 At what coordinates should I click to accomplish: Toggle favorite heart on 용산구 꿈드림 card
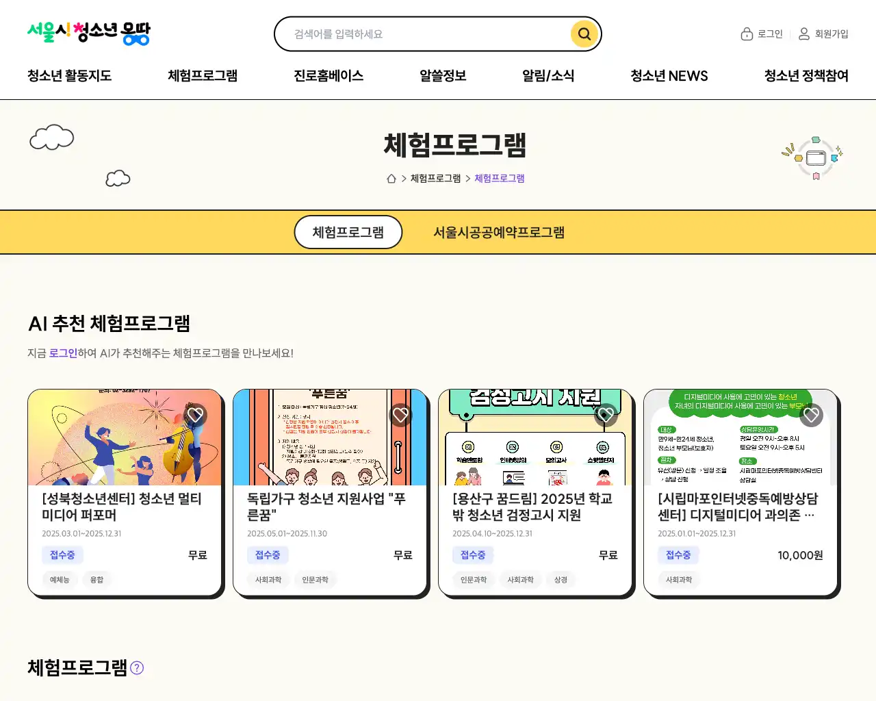pyautogui.click(x=606, y=415)
